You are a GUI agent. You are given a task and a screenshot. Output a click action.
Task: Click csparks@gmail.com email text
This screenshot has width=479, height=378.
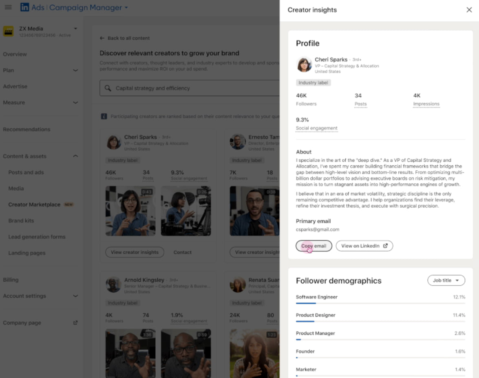pyautogui.click(x=318, y=230)
